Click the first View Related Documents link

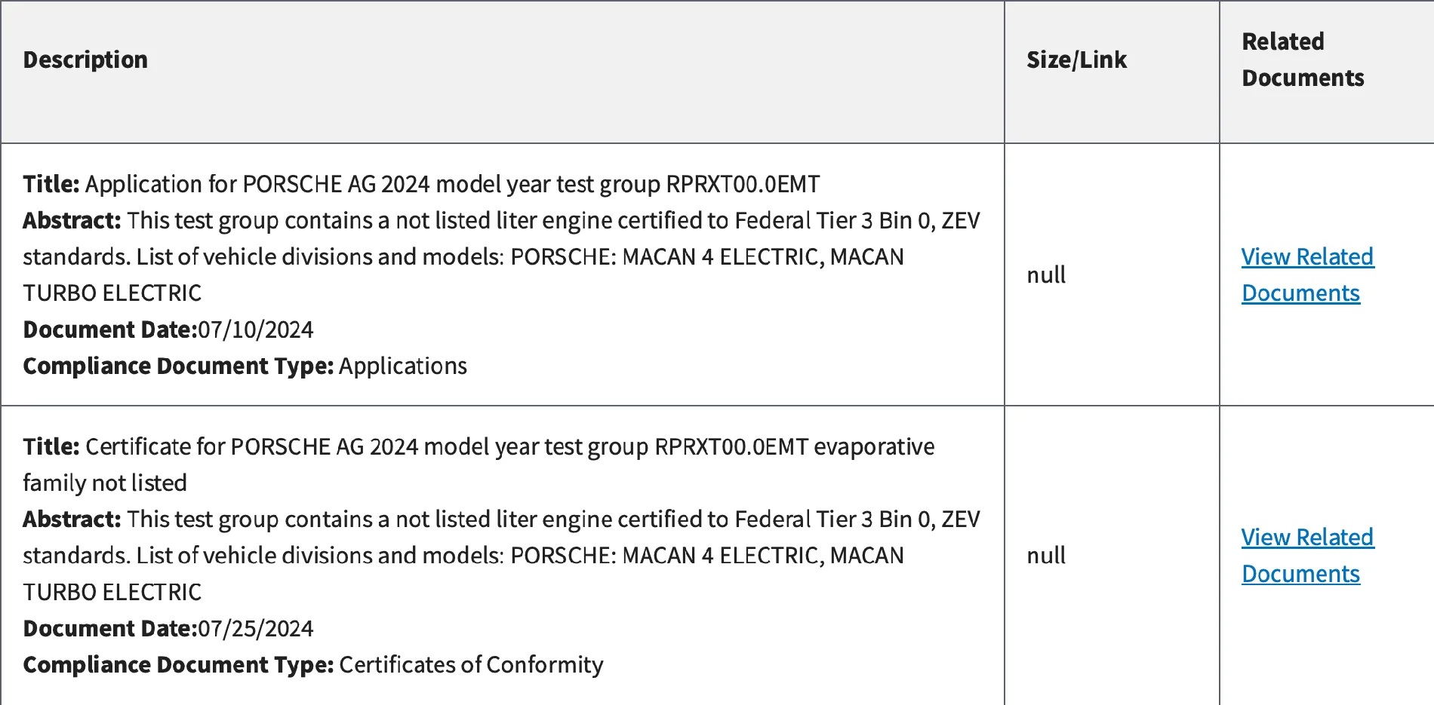tap(1306, 274)
